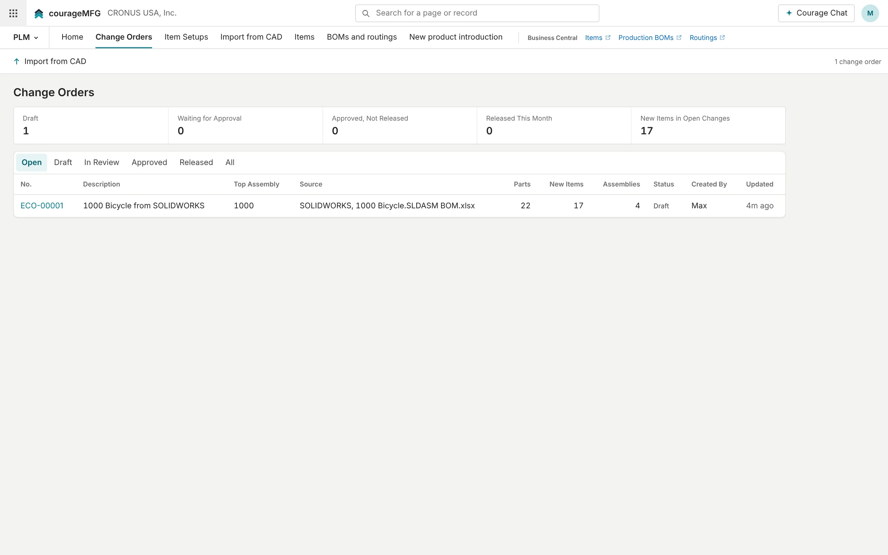Focus the search for a page field

477,13
